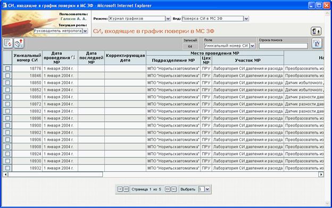Click ПРУ cell in row 18932
This screenshot has height=208, width=332.
[x=206, y=168]
